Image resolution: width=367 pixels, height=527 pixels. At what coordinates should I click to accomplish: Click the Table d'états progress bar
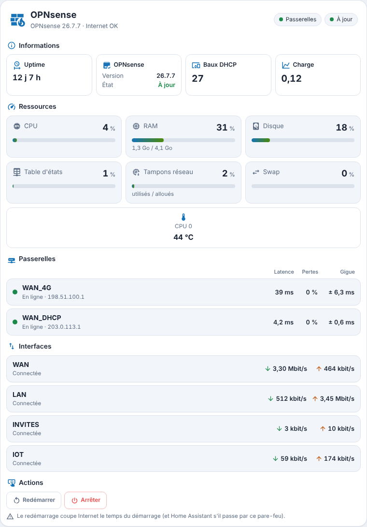click(x=64, y=186)
